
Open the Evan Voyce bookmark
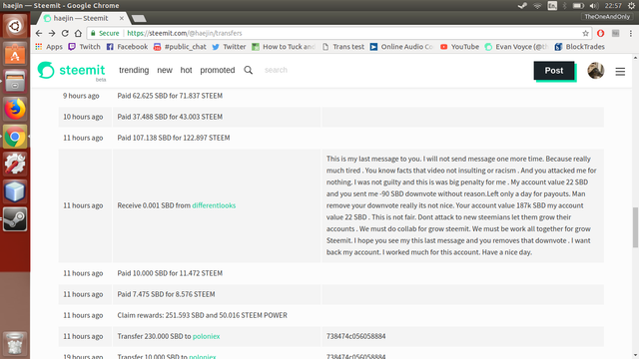(517, 47)
